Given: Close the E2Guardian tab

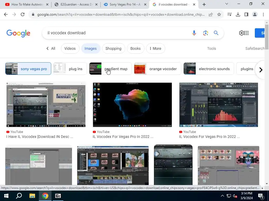Looking at the screenshot, I should (x=96, y=4).
